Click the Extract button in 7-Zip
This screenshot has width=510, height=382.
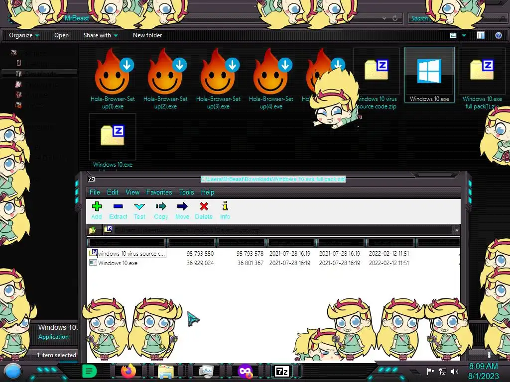tap(118, 210)
